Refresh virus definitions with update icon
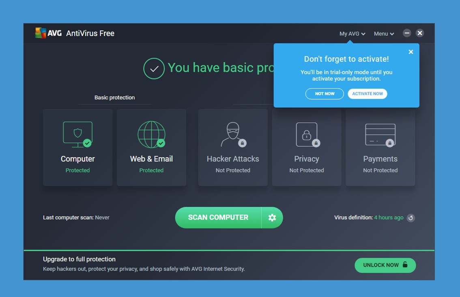This screenshot has height=297, width=460. click(411, 218)
